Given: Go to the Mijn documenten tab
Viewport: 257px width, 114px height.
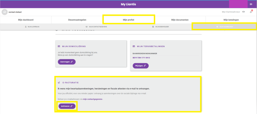Looking at the screenshot, I should click(180, 20).
